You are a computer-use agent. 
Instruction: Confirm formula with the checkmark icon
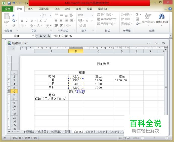click(45, 36)
